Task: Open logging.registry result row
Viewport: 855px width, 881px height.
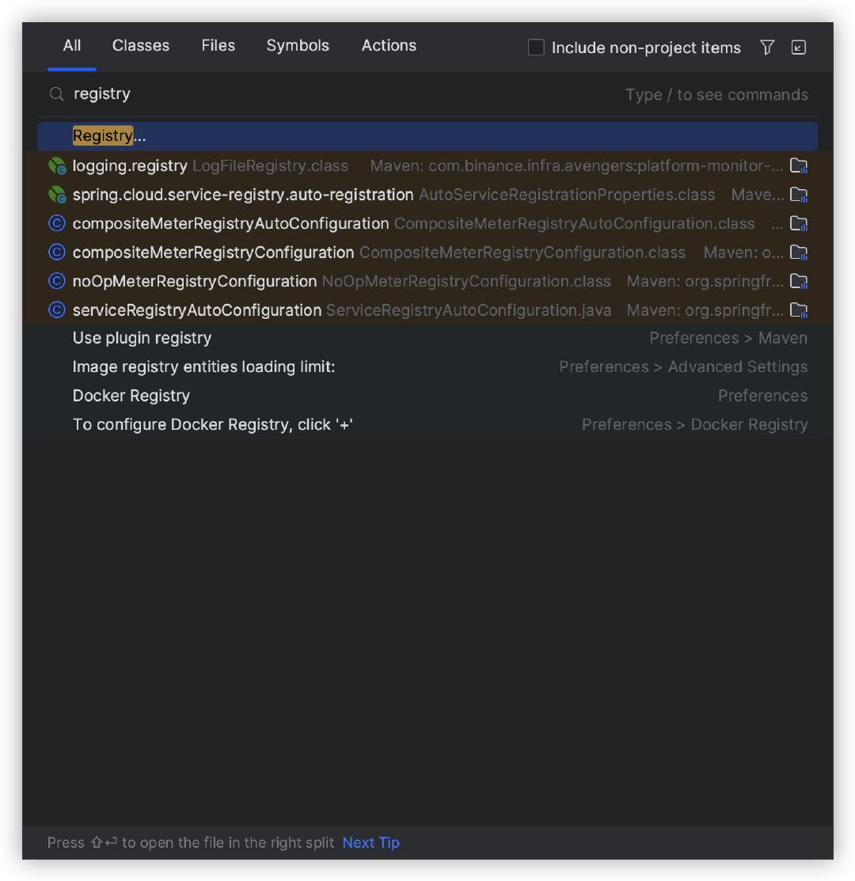Action: click(x=427, y=165)
